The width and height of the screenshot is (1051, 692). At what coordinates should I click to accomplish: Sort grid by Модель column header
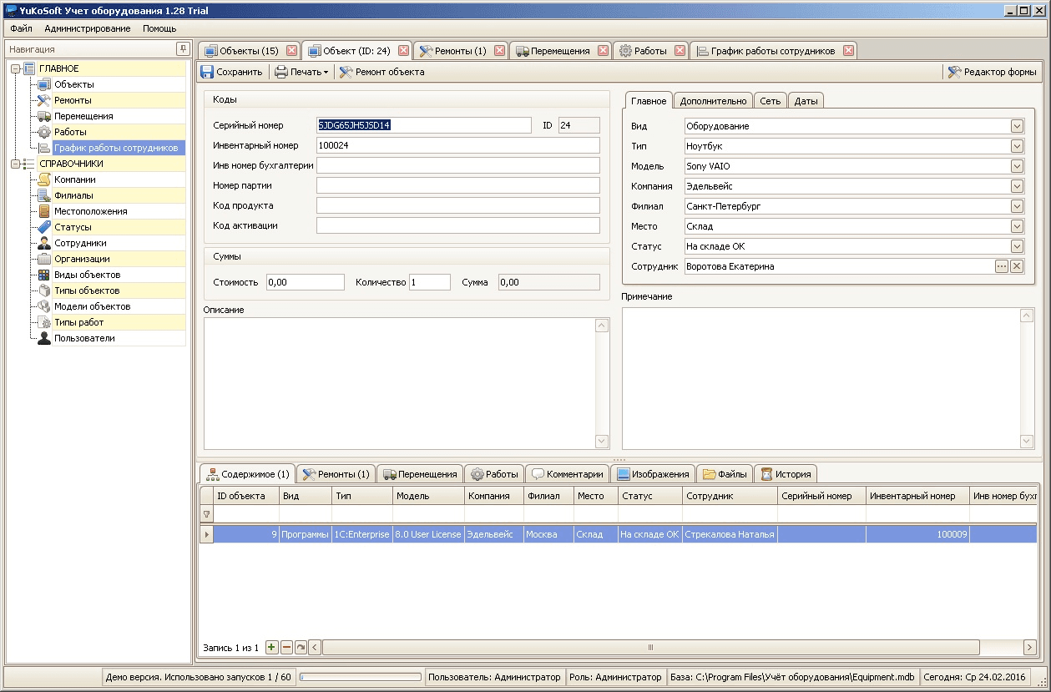pos(428,496)
